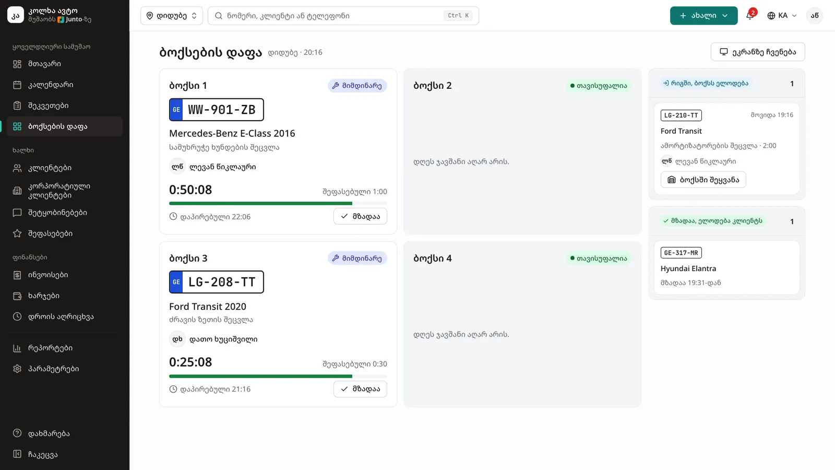The width and height of the screenshot is (835, 470).
Task: Click the კლიენტები people icon
Action: [x=17, y=168]
